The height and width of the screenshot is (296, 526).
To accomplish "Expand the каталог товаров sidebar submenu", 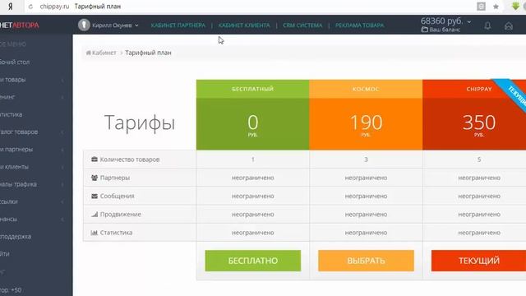I will pyautogui.click(x=62, y=132).
